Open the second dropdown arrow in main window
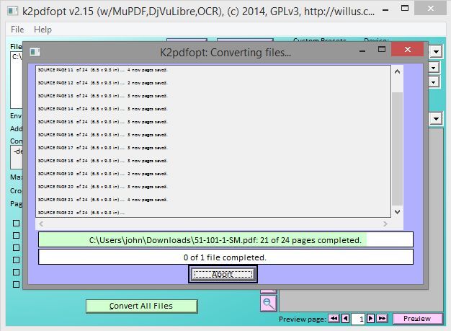451x331 pixels. [x=434, y=68]
